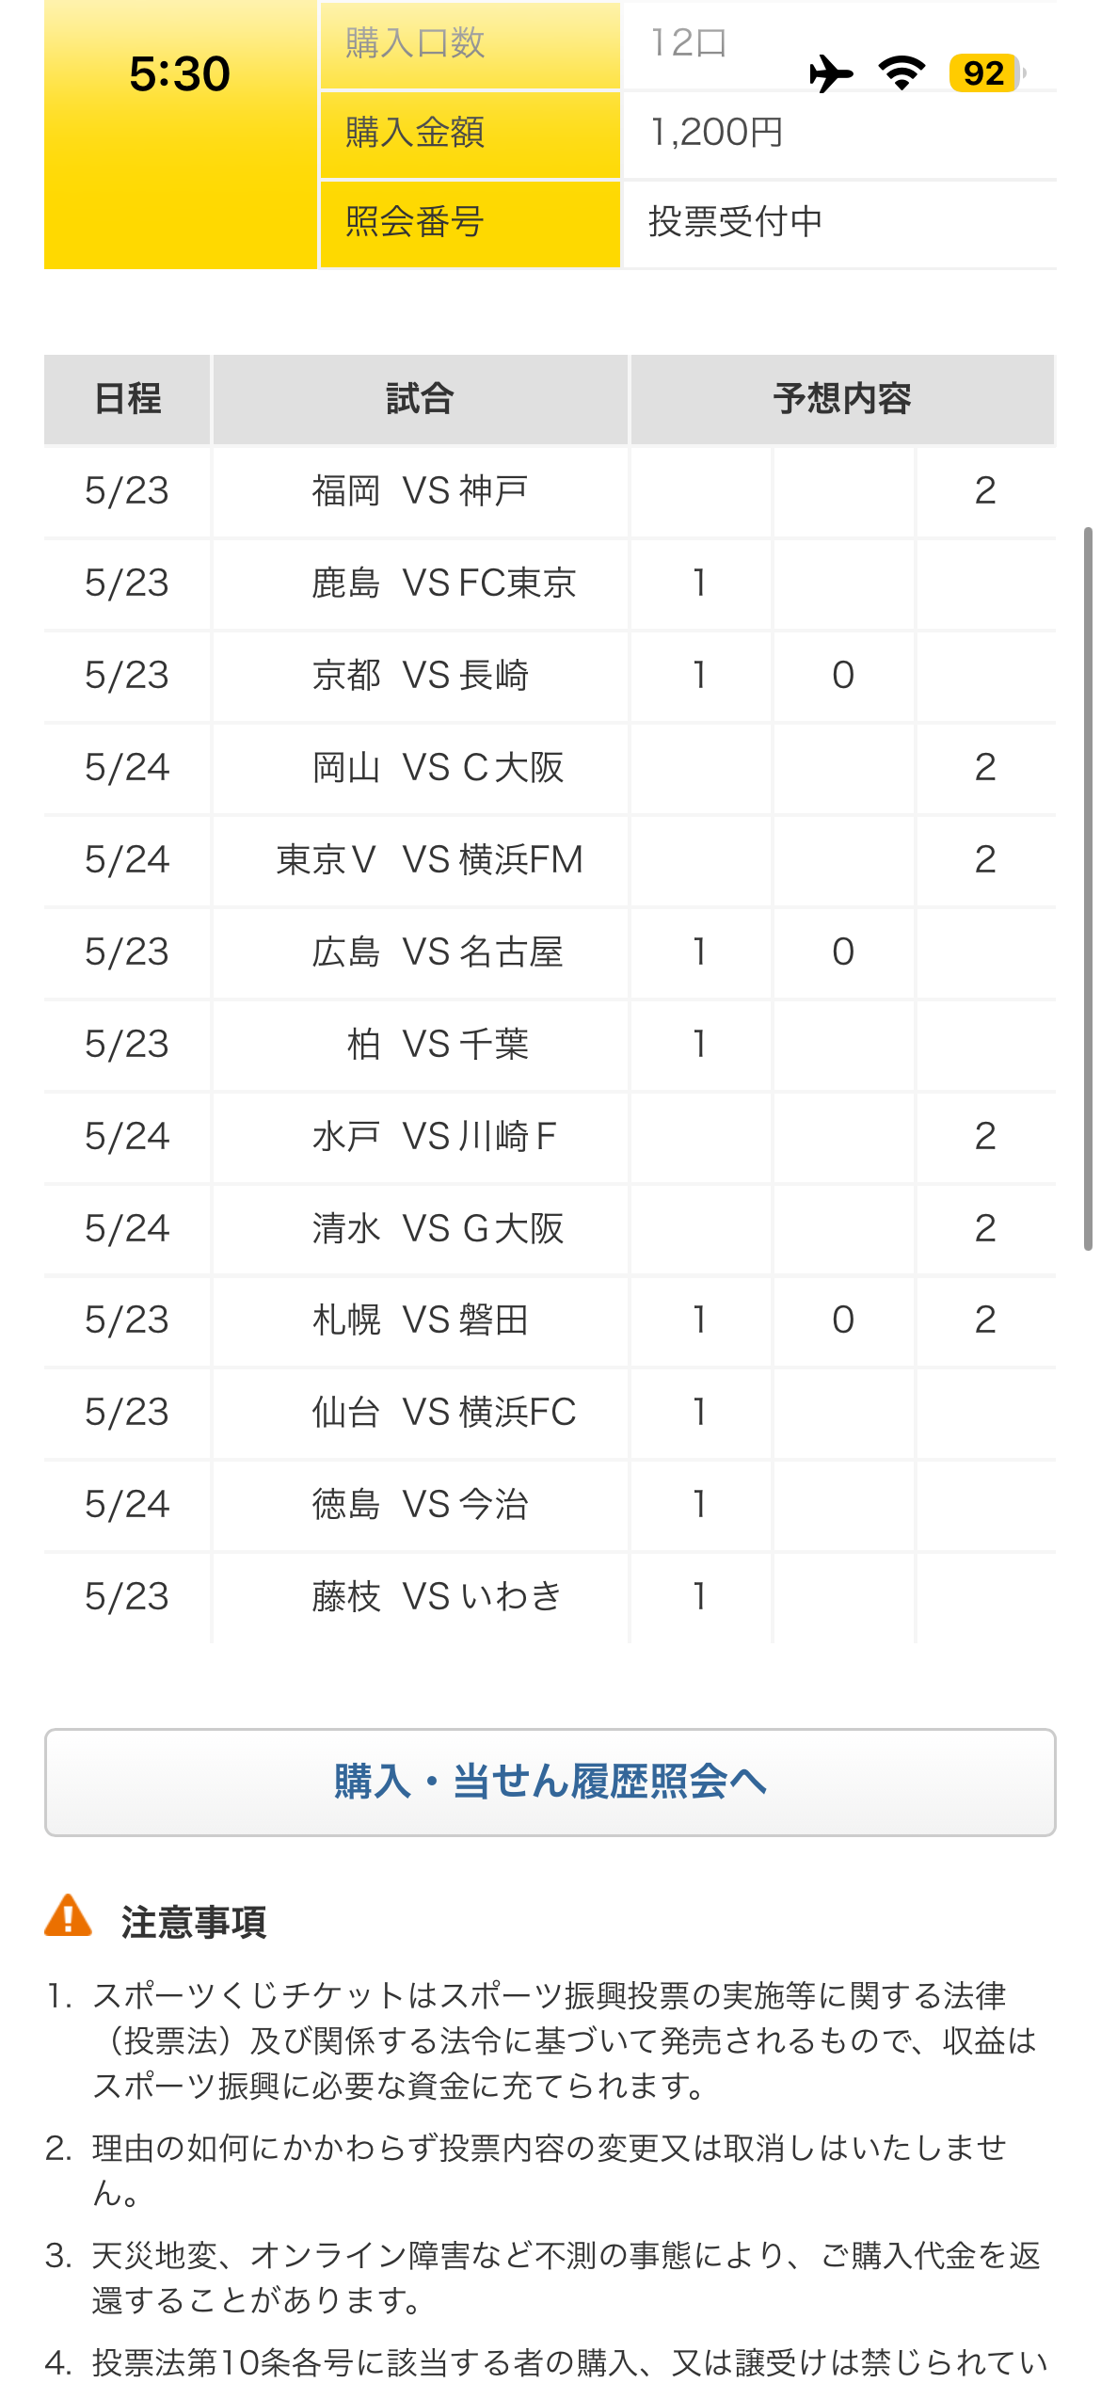Tap the airplane mode status icon
1101x2383 pixels.
coord(831,73)
